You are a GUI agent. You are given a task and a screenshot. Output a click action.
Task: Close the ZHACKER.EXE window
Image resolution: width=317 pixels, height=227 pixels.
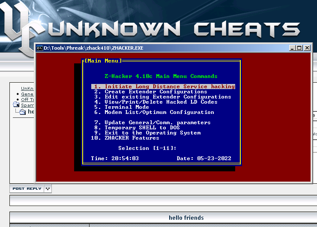tap(307, 48)
